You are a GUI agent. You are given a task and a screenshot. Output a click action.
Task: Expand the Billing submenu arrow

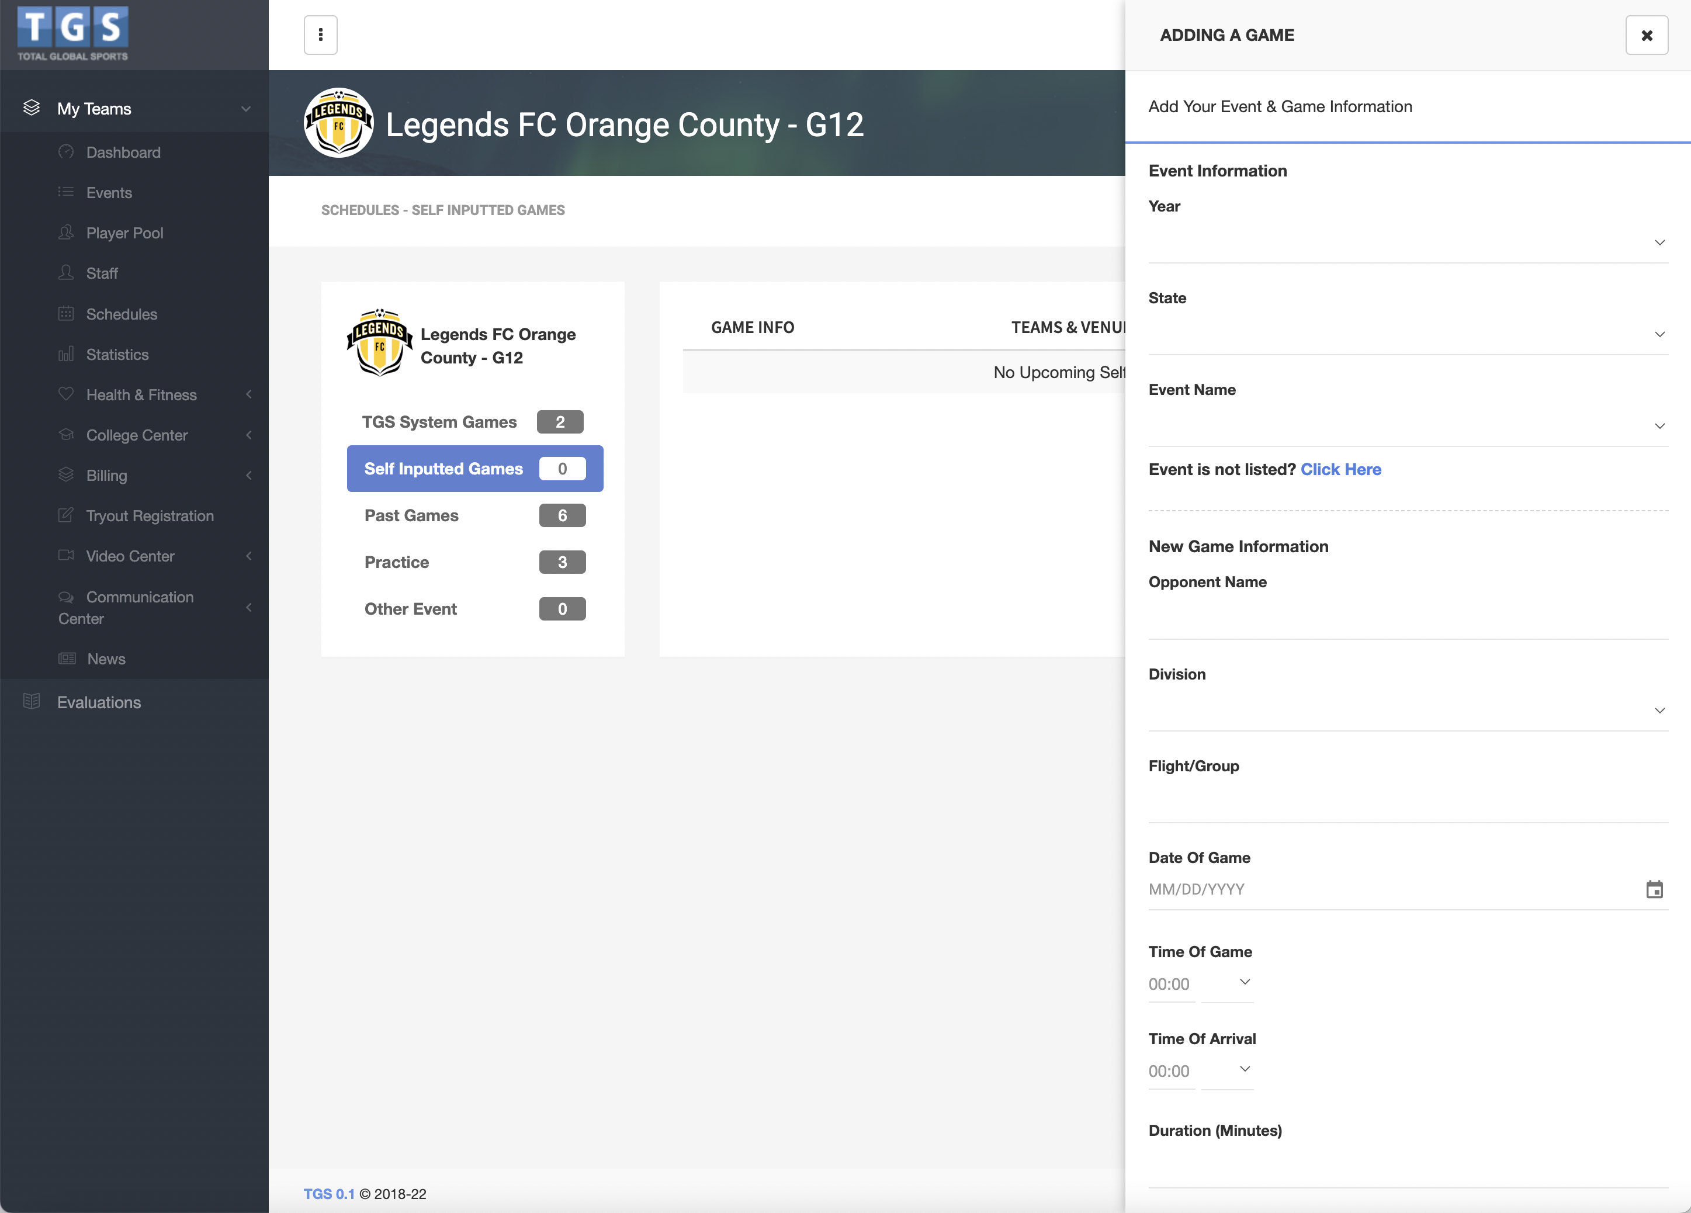249,475
